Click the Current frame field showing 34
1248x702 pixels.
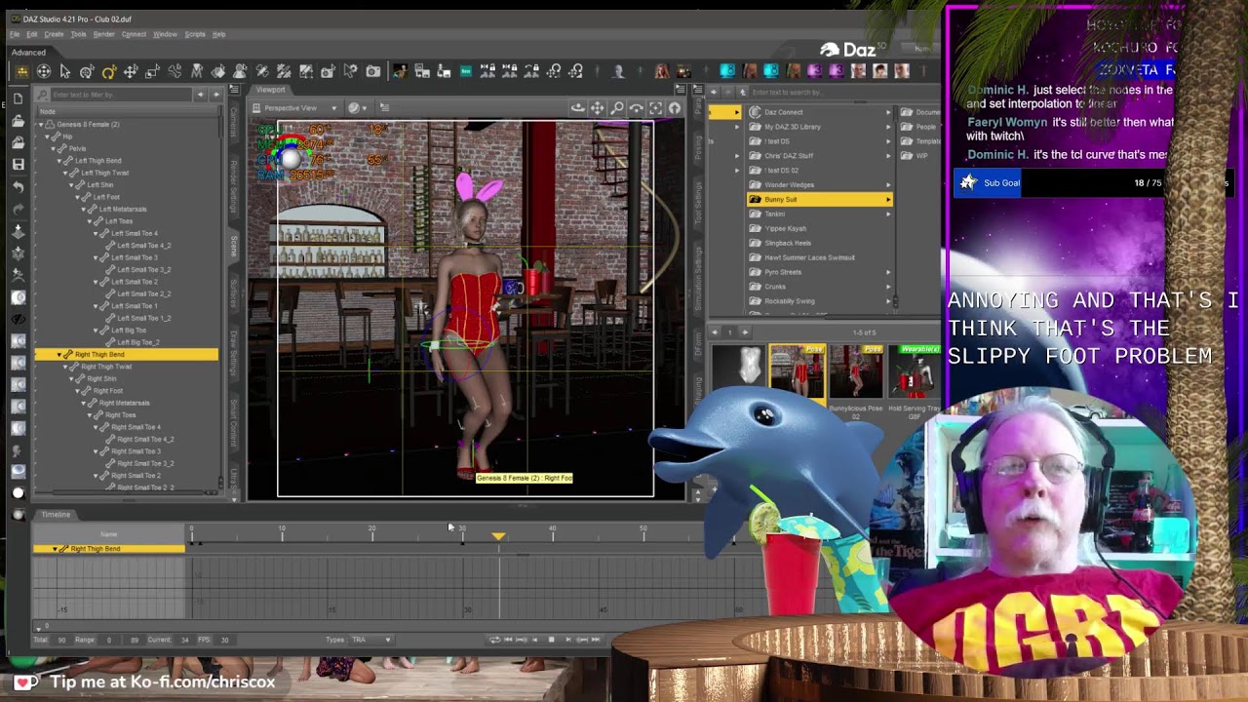tap(184, 640)
